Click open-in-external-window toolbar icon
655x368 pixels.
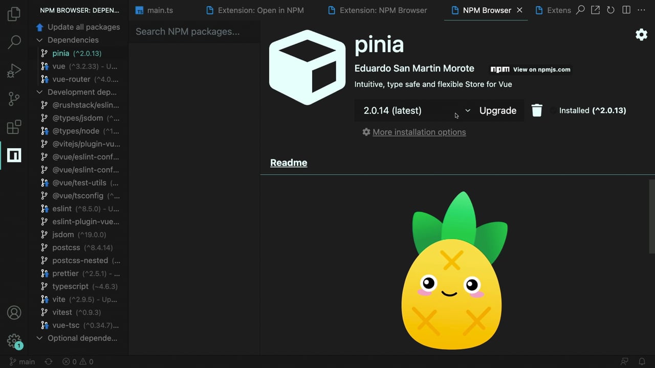[595, 10]
